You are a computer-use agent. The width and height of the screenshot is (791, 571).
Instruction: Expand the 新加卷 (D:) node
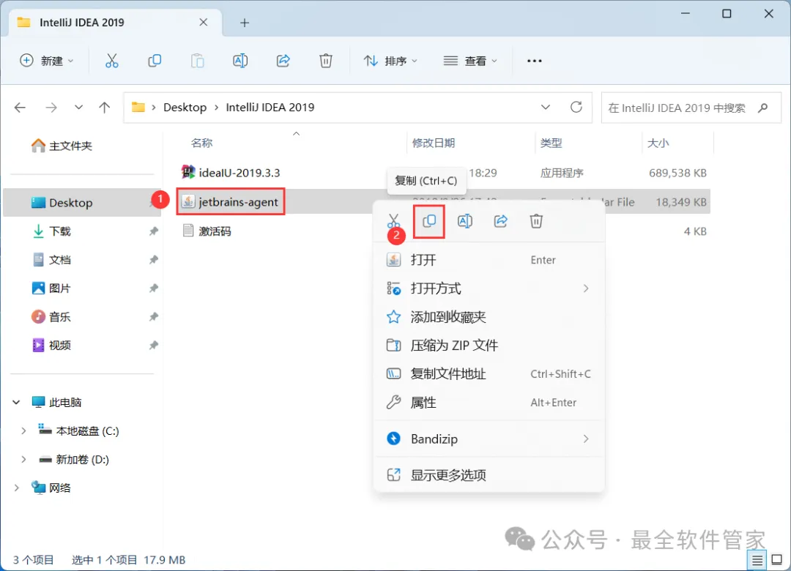click(23, 460)
